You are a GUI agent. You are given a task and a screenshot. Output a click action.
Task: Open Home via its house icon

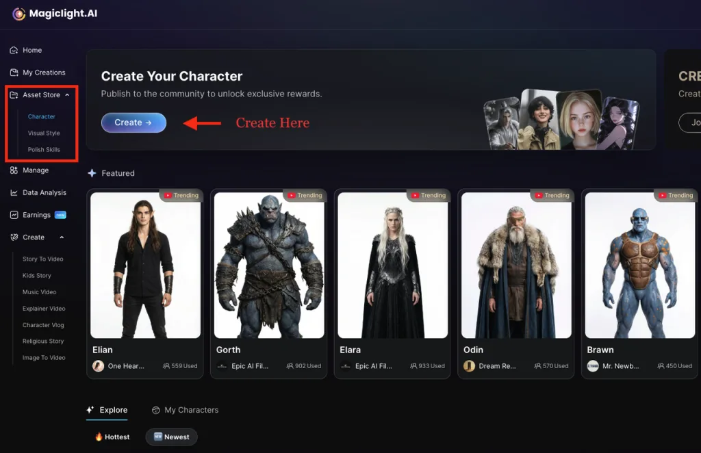(14, 50)
